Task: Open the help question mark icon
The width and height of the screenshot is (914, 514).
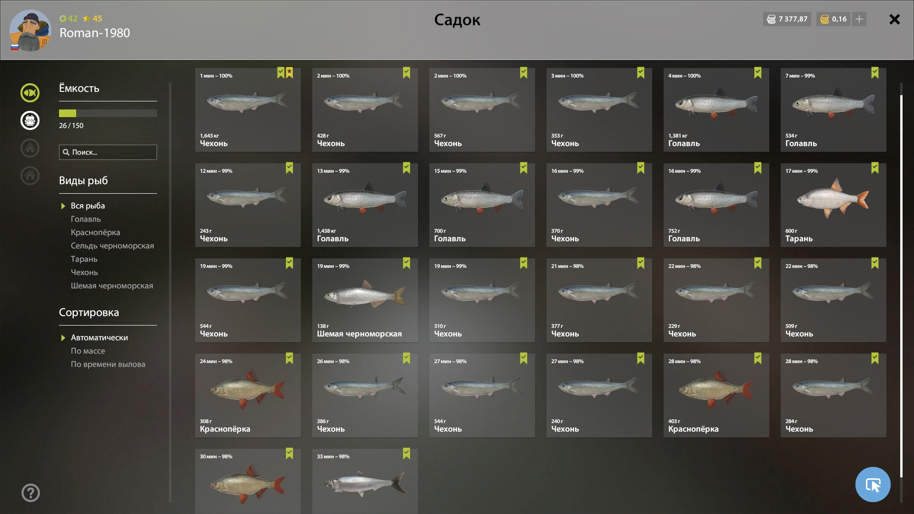Action: 30,493
